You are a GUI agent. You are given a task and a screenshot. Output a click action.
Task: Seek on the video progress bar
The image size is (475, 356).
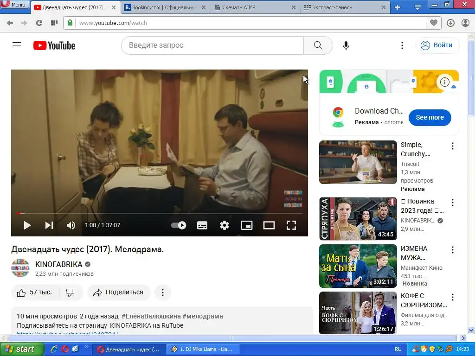pyautogui.click(x=160, y=213)
